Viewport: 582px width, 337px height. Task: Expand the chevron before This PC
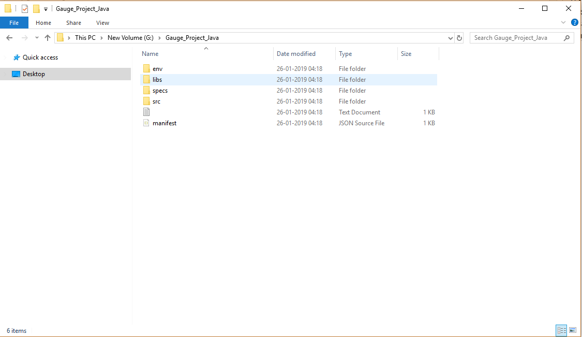(x=69, y=38)
